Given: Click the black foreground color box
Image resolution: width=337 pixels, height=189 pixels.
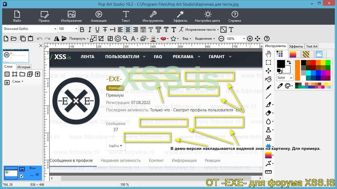Looking at the screenshot, I should coord(281,64).
